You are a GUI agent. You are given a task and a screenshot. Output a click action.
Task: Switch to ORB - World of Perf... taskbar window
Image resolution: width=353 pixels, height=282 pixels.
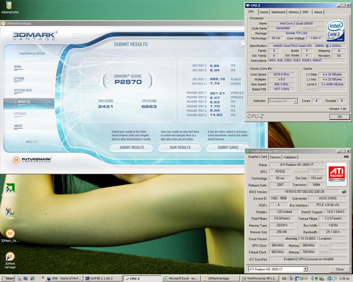point(64,278)
